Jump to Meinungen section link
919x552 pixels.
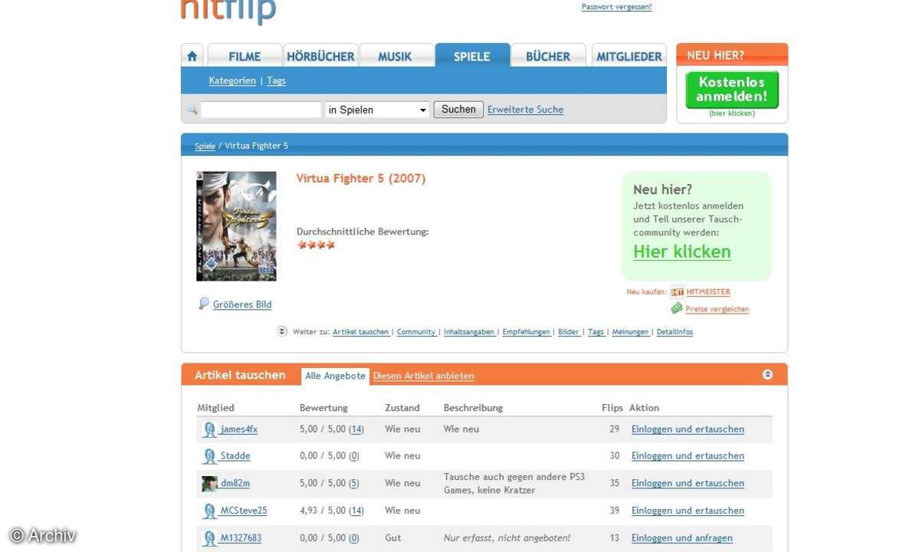pyautogui.click(x=630, y=332)
